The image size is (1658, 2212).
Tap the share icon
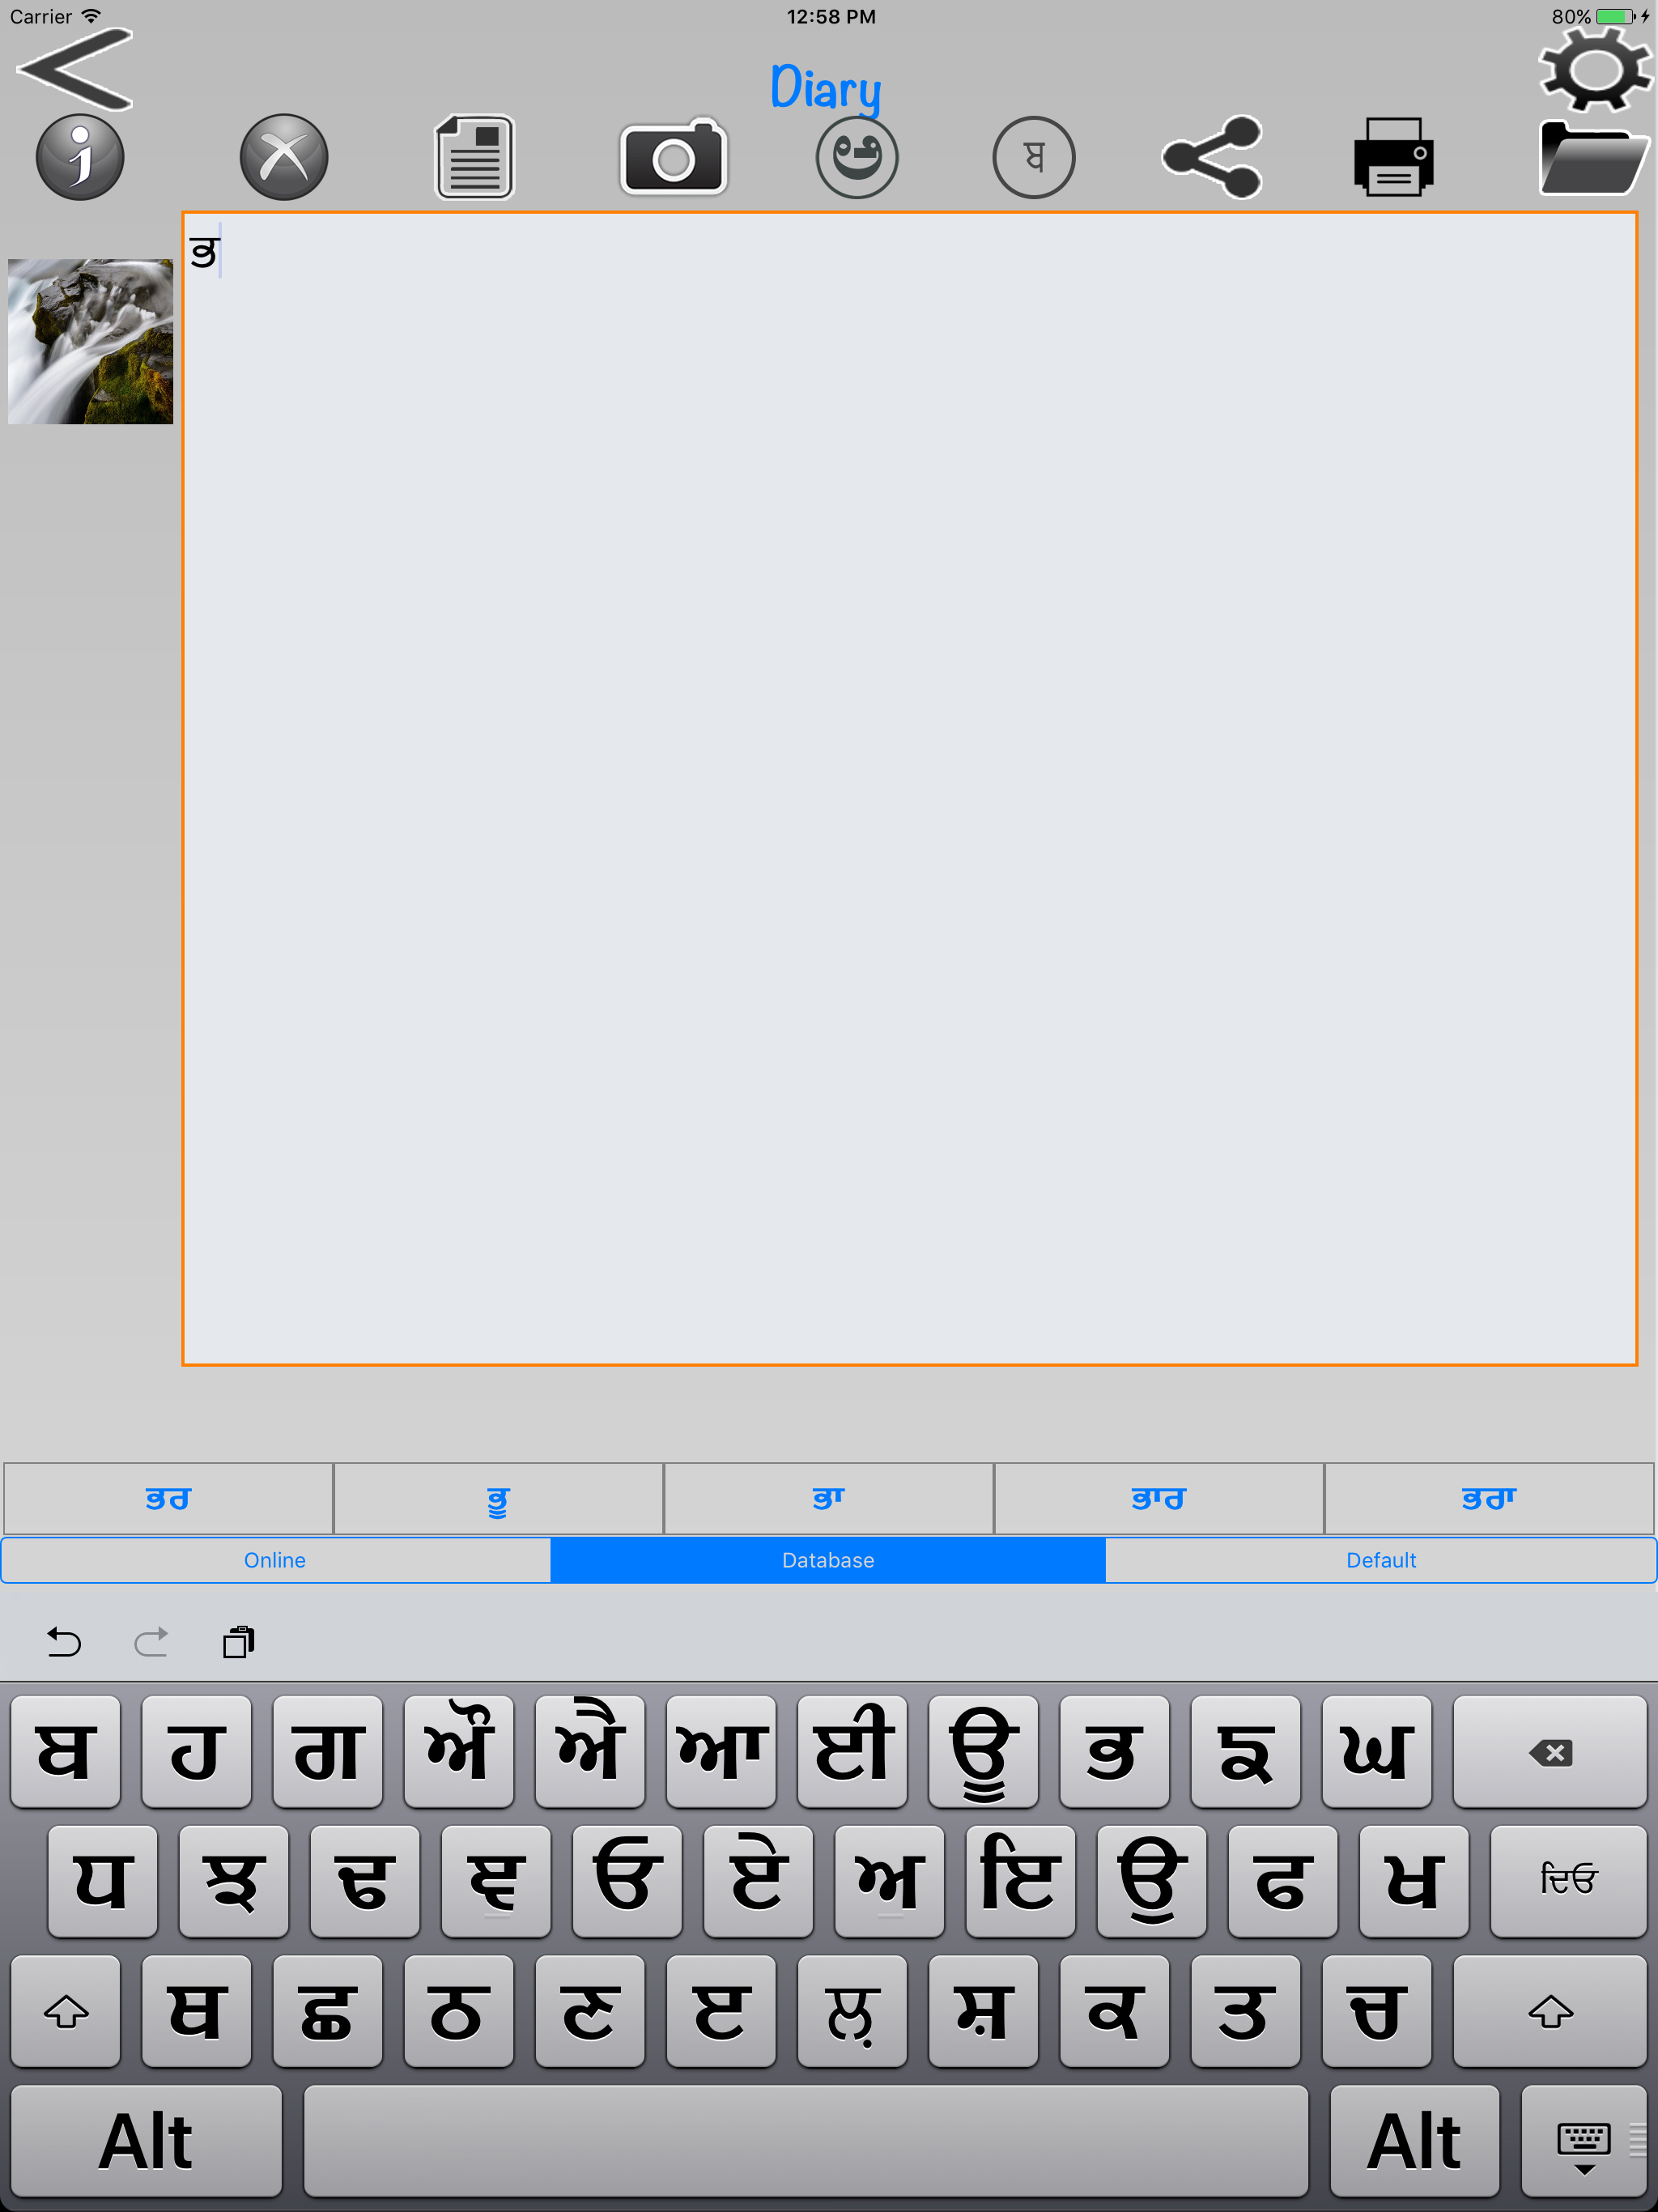(x=1212, y=157)
